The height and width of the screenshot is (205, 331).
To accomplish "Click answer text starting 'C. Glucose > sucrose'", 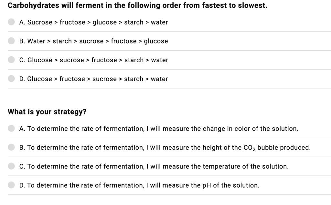I will click(x=94, y=60).
